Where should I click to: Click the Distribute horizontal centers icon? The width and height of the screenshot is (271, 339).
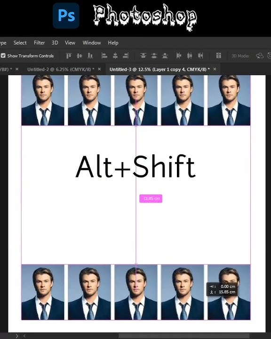tap(190, 56)
